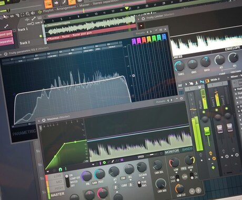This screenshot has height=200, width=242.
Task: Click the purple lines display icon in Maximus
Action: click(122, 160)
